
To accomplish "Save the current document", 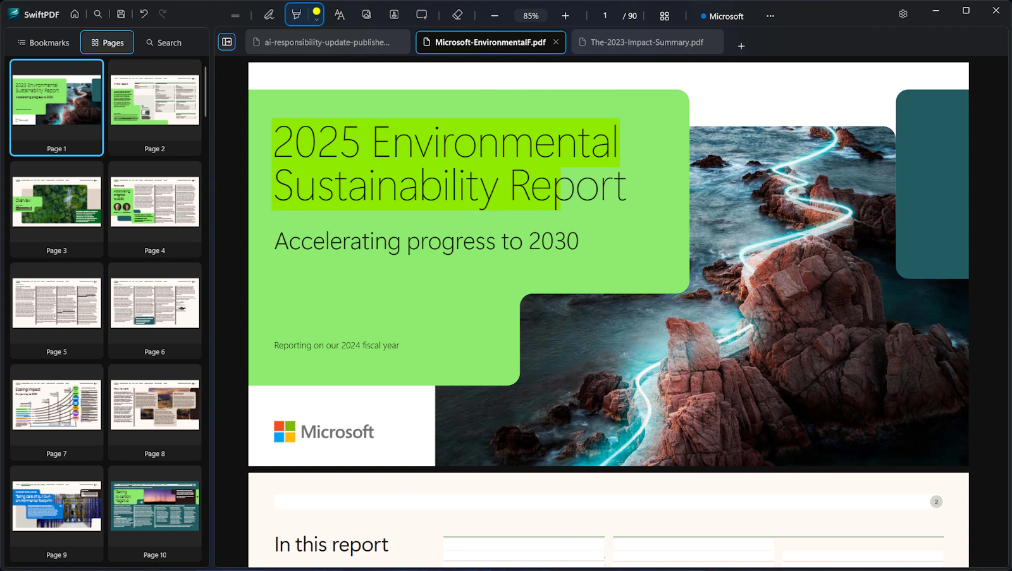I will (x=120, y=13).
